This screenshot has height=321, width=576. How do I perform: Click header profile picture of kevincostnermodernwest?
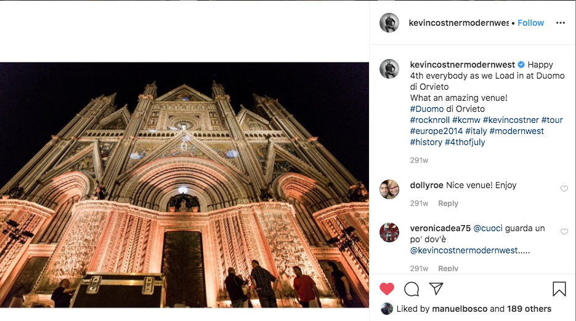tap(389, 23)
